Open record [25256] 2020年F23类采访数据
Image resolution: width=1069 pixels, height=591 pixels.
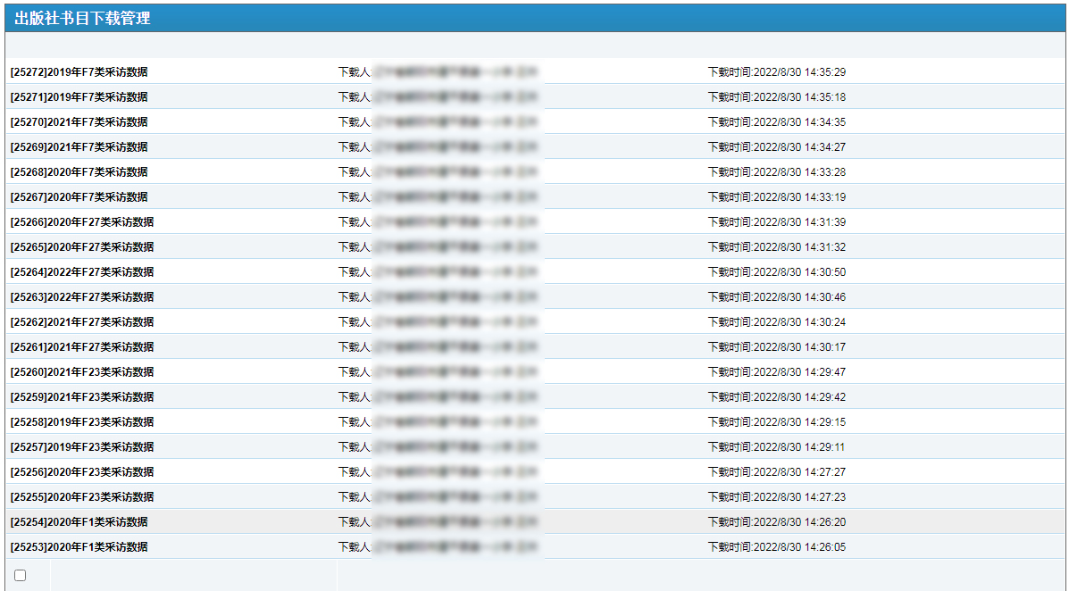(82, 472)
